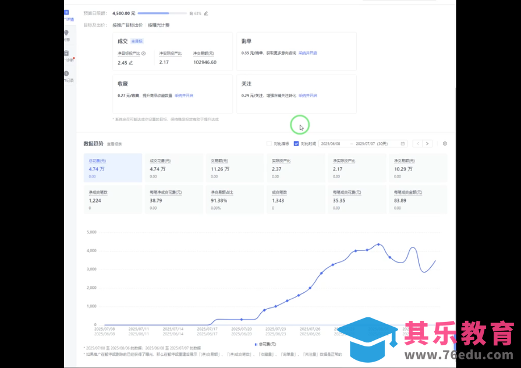Click the settings gear beside the date controls
This screenshot has height=368, width=521.
(x=445, y=143)
